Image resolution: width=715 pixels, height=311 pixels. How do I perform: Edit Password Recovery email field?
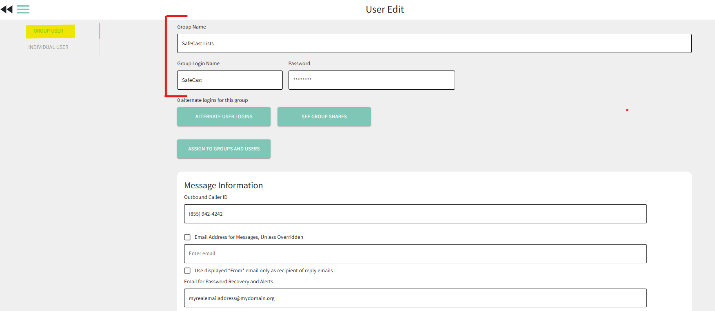[415, 298]
